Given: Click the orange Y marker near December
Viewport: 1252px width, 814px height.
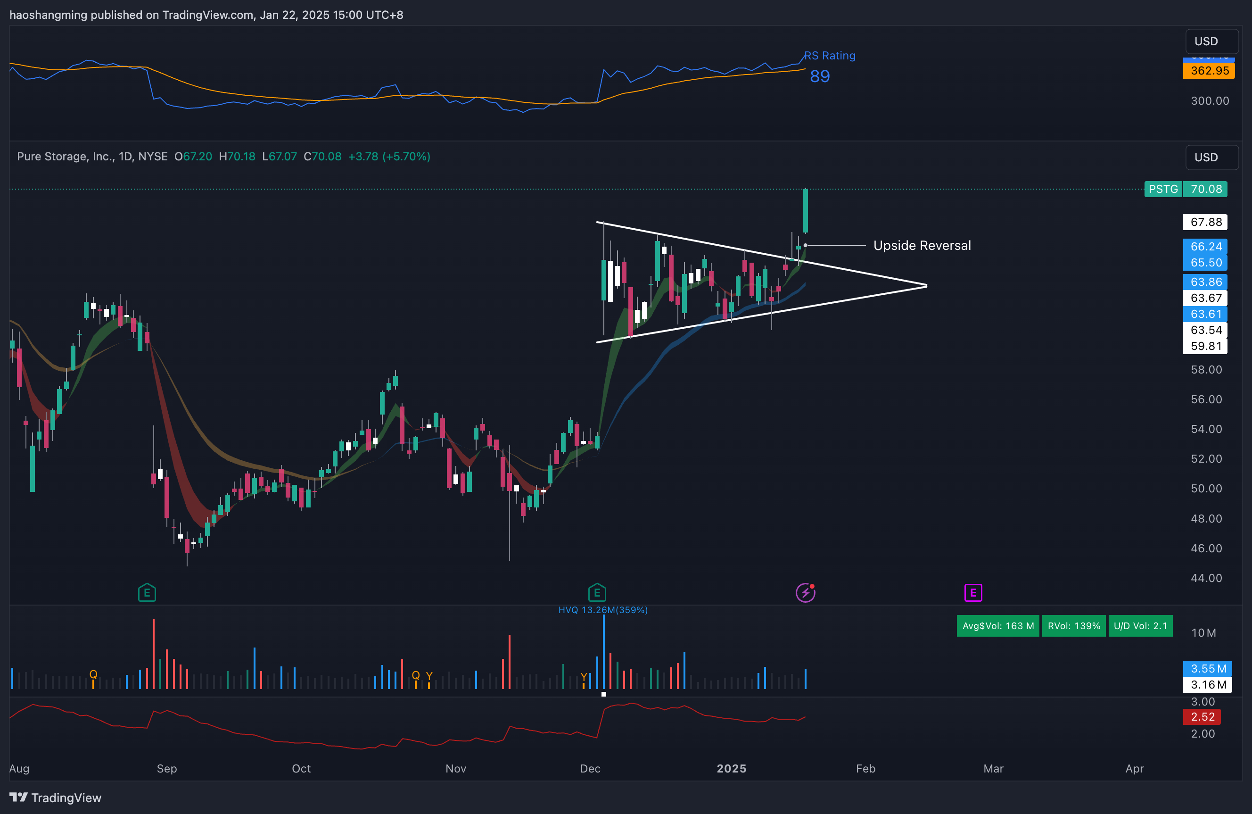Looking at the screenshot, I should click(x=584, y=677).
